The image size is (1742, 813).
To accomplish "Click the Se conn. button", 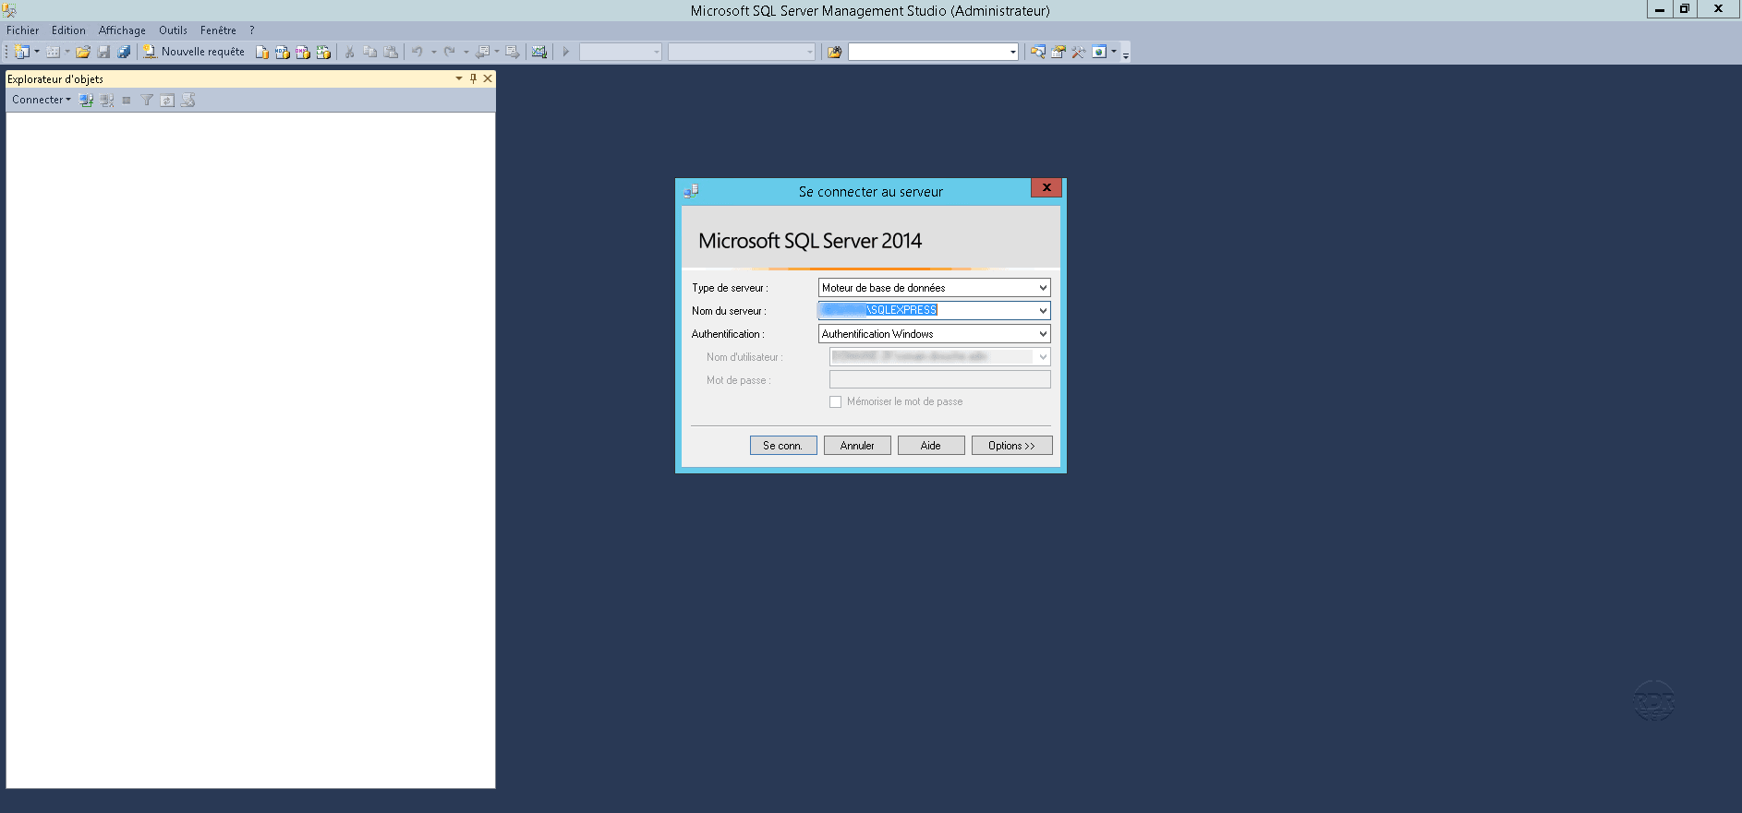I will (x=783, y=446).
